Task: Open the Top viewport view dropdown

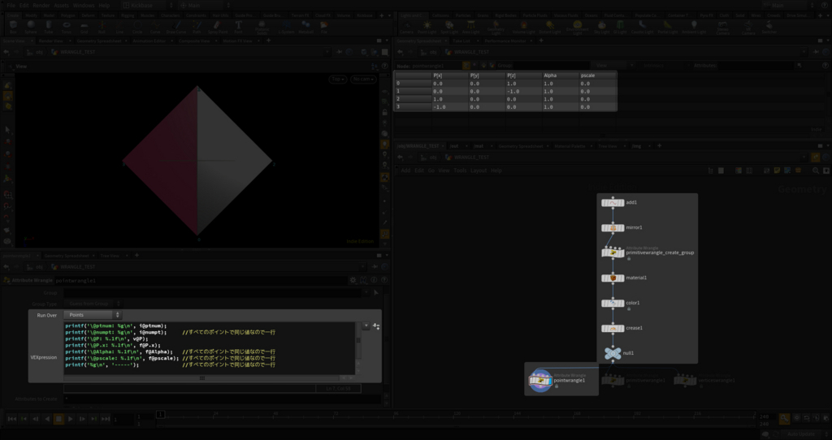Action: (337, 79)
